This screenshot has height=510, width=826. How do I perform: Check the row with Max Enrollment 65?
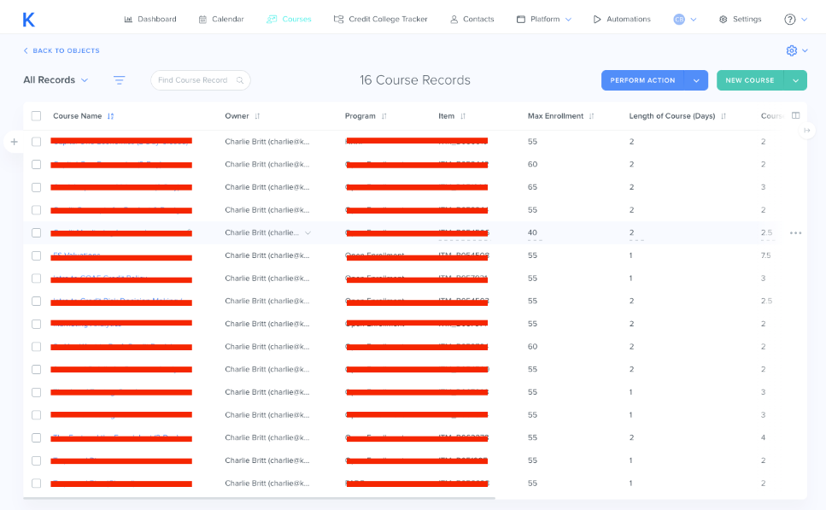(x=37, y=187)
